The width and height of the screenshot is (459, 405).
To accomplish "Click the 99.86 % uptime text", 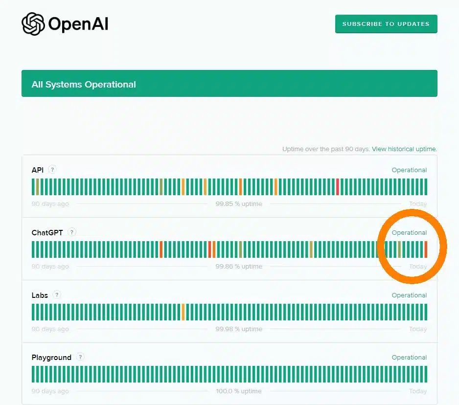I will (239, 266).
